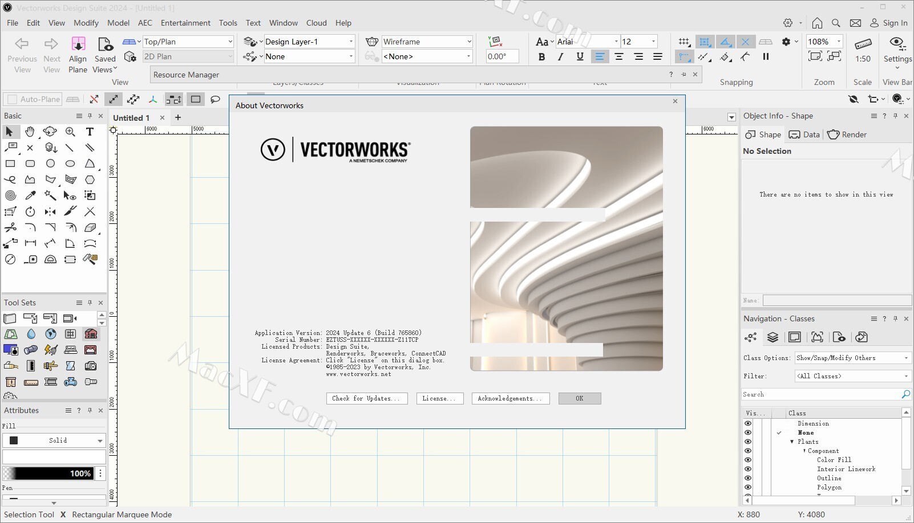914x523 pixels.
Task: Click the search magnifier in title area
Action: pyautogui.click(x=836, y=23)
